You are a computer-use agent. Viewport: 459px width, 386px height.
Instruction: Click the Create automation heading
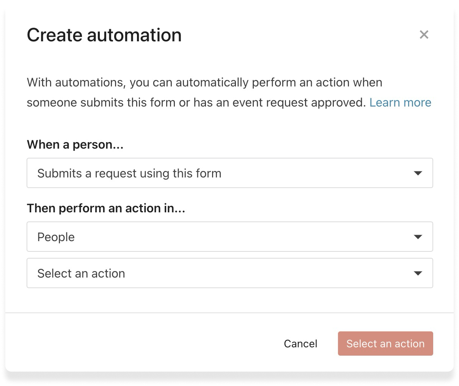point(104,35)
